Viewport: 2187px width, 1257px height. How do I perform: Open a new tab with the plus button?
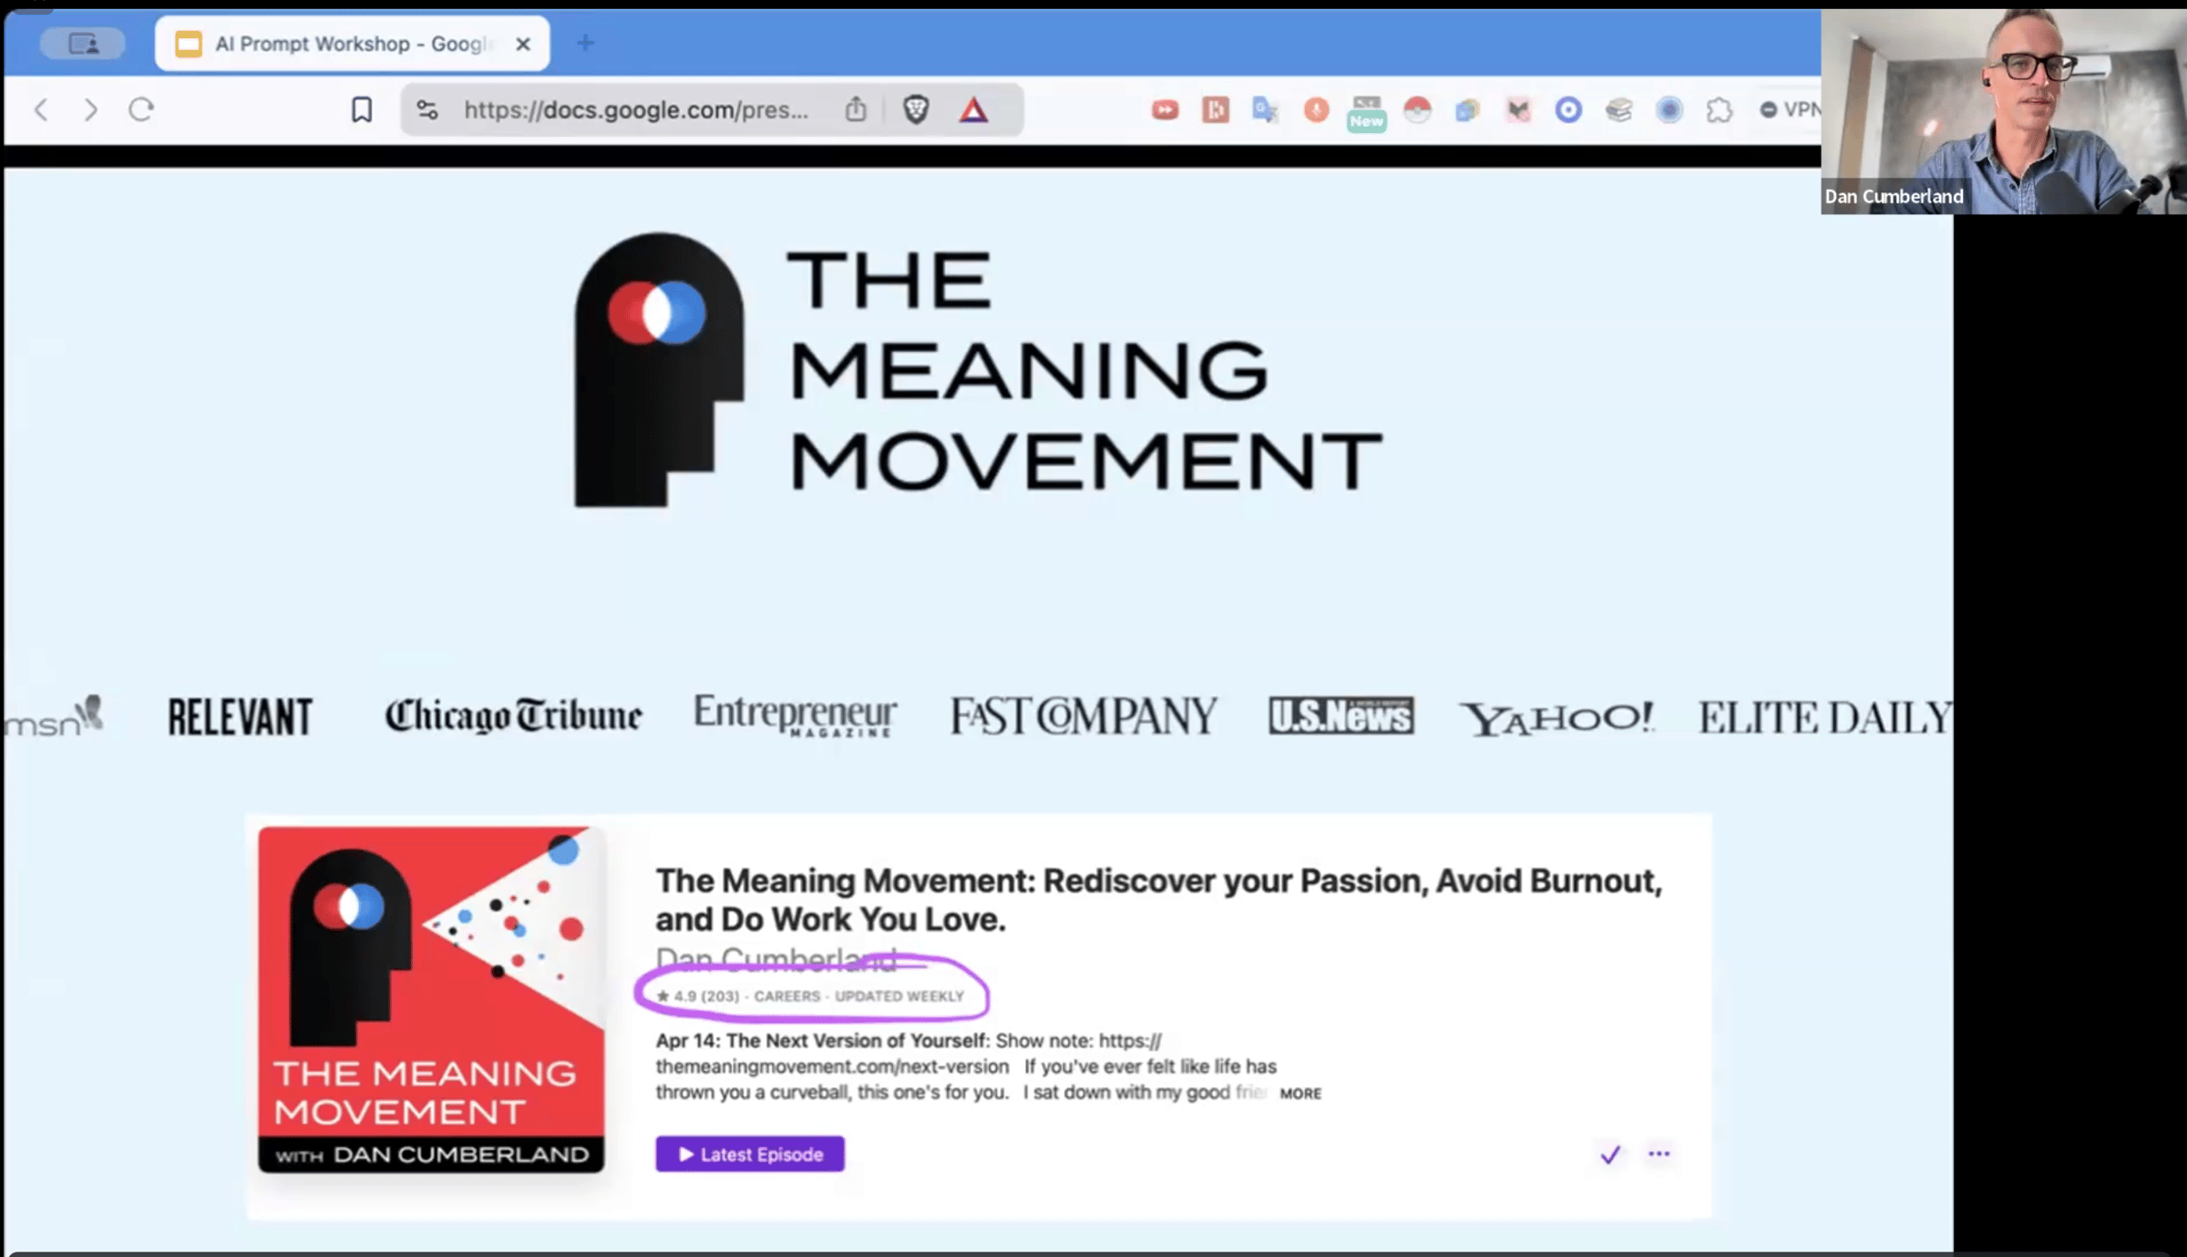pyautogui.click(x=585, y=43)
